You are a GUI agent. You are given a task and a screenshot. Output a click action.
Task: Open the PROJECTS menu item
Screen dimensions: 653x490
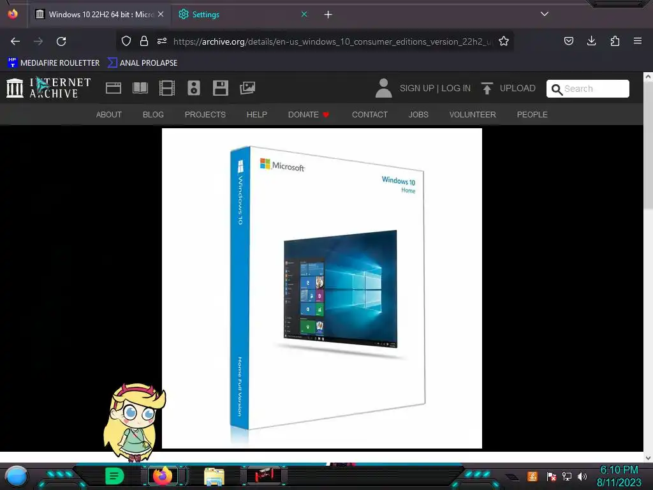(x=205, y=115)
